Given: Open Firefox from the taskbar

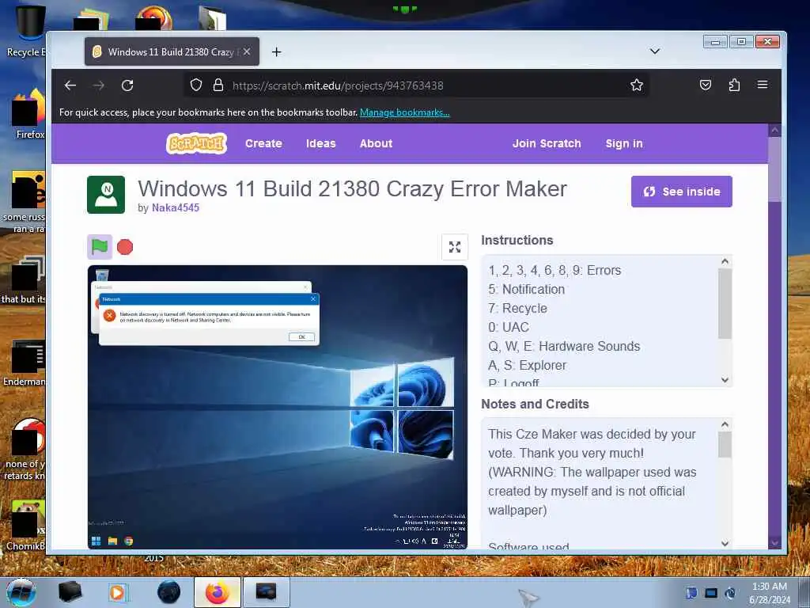Looking at the screenshot, I should 218,592.
